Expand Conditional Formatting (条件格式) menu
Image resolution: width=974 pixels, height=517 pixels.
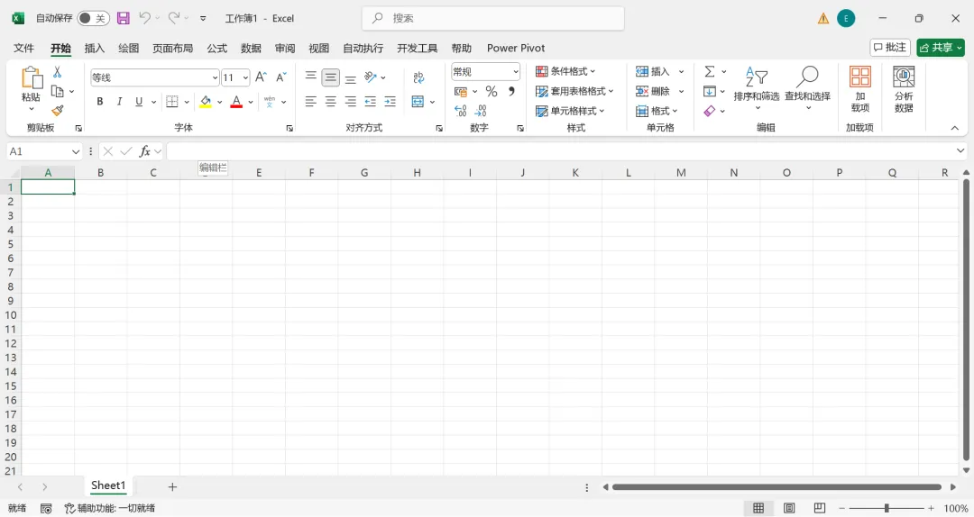click(x=565, y=71)
